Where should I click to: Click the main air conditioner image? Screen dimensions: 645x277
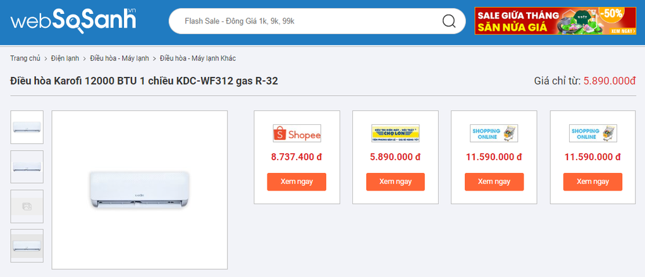point(139,189)
